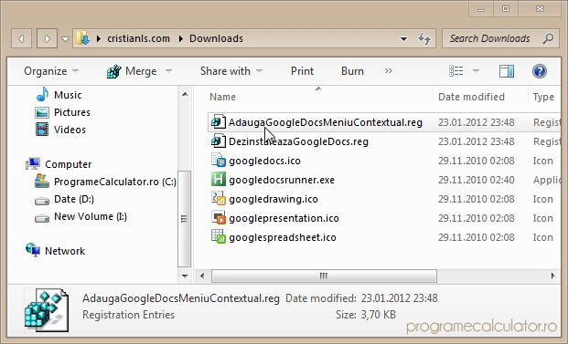Image resolution: width=568 pixels, height=344 pixels.
Task: Click the Videos filmstrip icon
Action: (x=42, y=130)
